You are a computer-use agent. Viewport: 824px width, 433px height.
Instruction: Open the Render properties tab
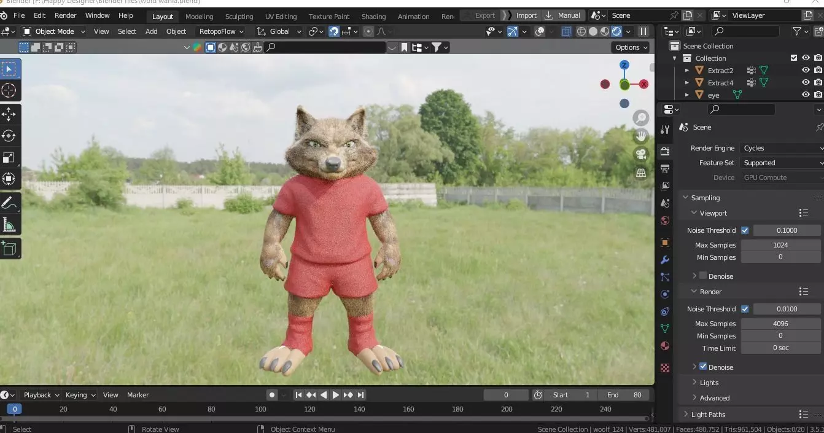[x=665, y=151]
